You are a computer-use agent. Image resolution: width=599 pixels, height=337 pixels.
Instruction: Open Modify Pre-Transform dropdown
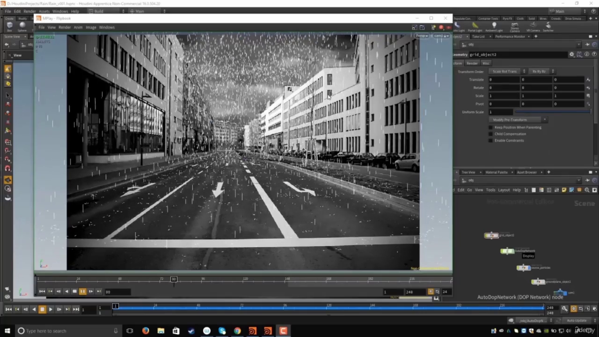[x=518, y=120]
